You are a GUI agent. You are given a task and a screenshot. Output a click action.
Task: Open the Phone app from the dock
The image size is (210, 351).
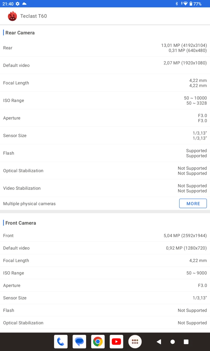point(61,342)
